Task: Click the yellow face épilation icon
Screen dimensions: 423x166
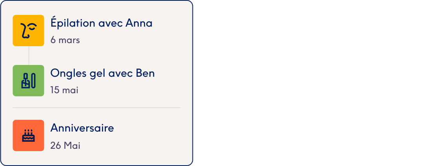Action: tap(28, 31)
